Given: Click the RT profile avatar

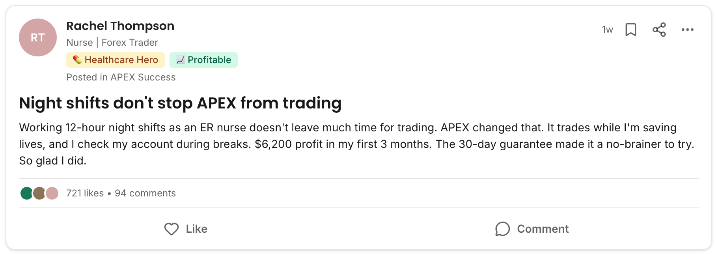Looking at the screenshot, I should (38, 37).
